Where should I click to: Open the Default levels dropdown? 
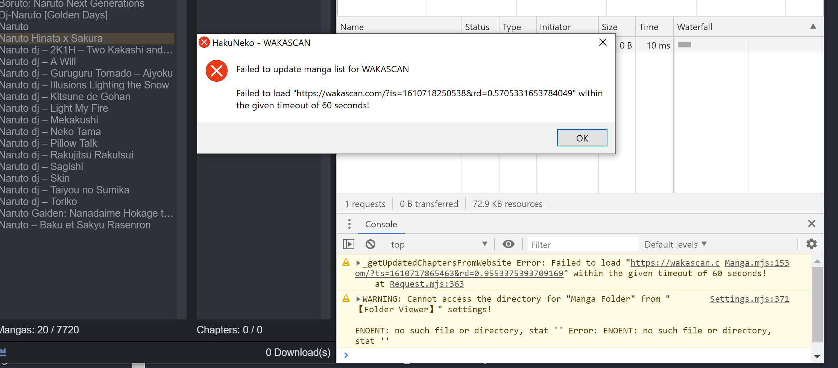676,244
